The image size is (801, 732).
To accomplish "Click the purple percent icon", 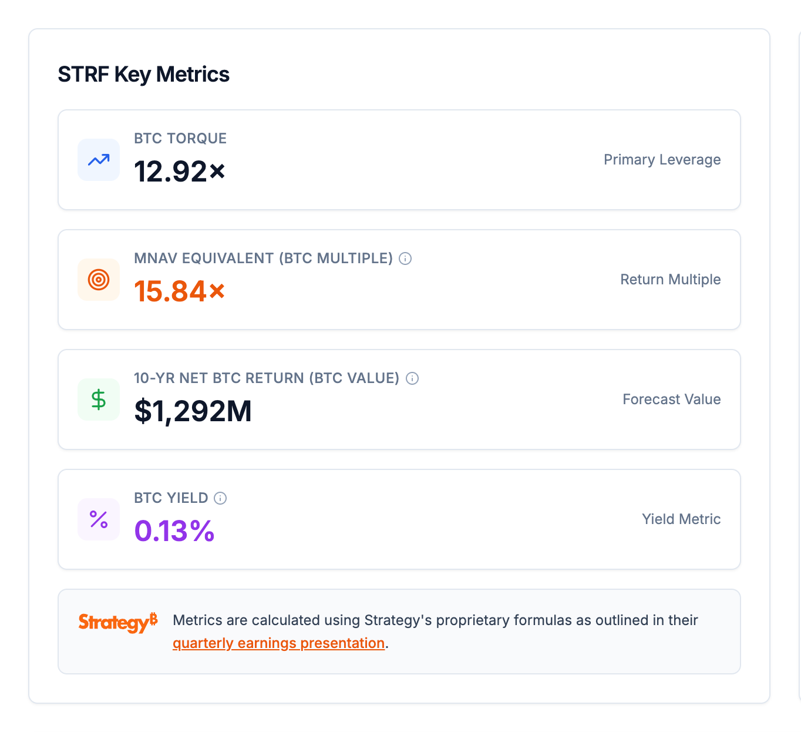I will [x=99, y=519].
